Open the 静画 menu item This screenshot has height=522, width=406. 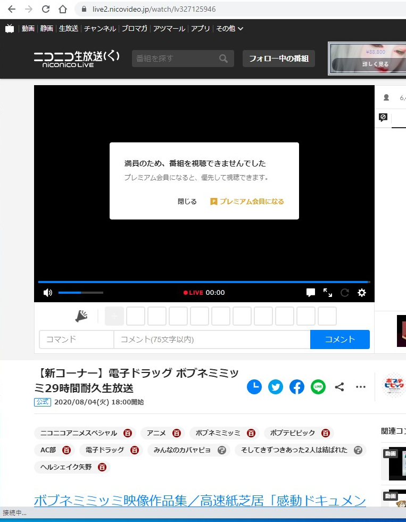click(47, 29)
